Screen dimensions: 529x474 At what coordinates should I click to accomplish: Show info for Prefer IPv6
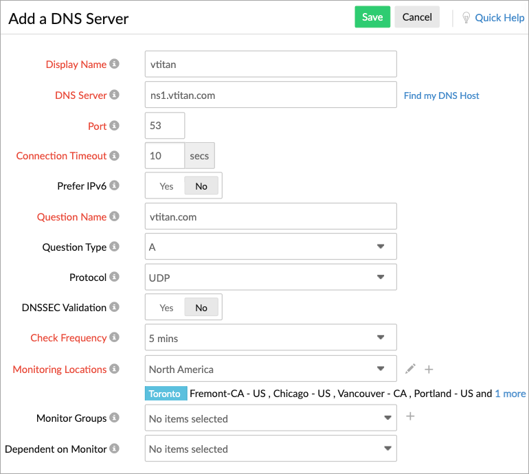114,185
